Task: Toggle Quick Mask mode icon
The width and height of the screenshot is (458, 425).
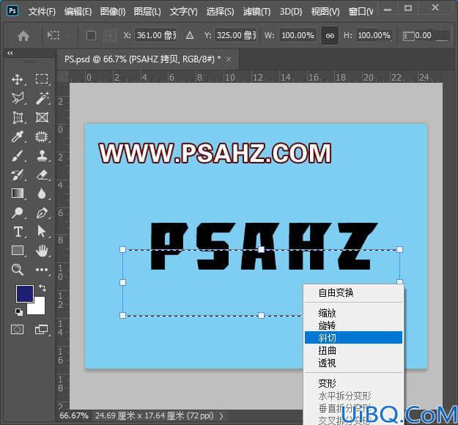Action: tap(18, 330)
